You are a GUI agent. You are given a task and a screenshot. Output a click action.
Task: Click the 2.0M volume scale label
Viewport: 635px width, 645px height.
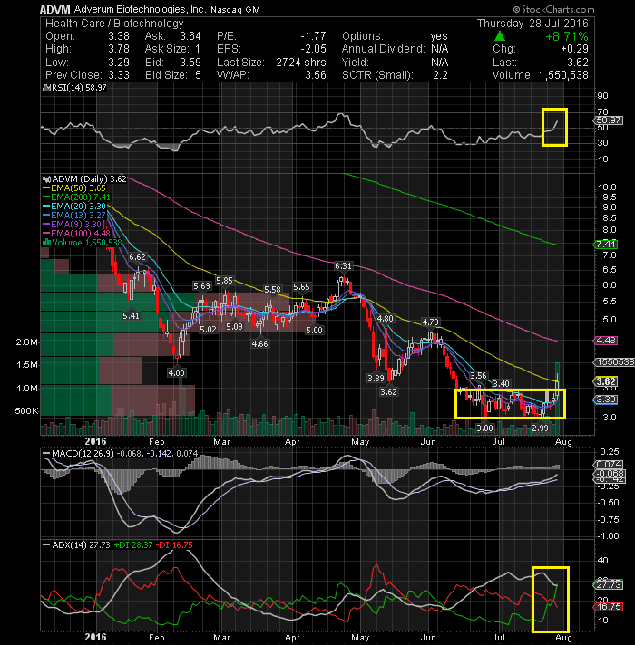(x=27, y=342)
